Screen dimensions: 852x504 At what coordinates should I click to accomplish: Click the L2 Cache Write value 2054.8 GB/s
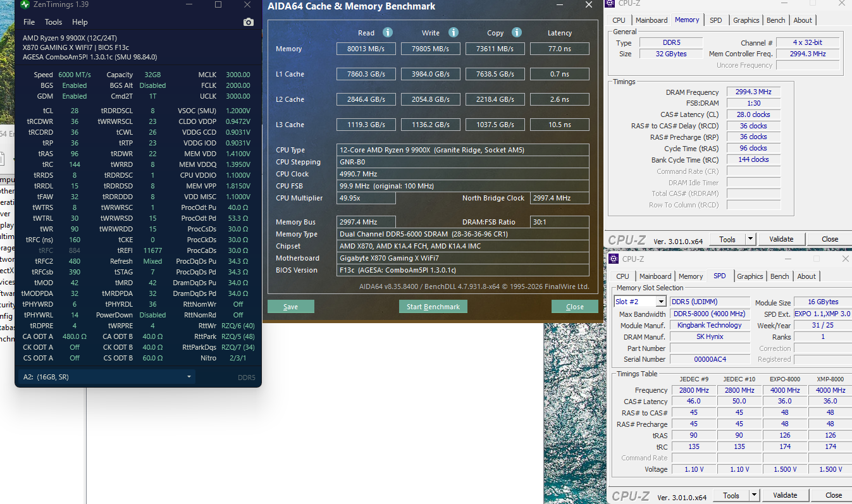[x=431, y=99]
